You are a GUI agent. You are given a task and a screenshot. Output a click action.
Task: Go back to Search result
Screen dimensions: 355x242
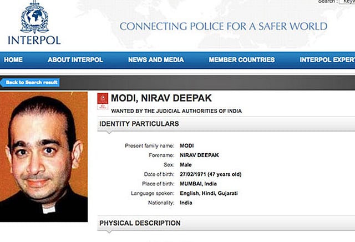pos(31,82)
